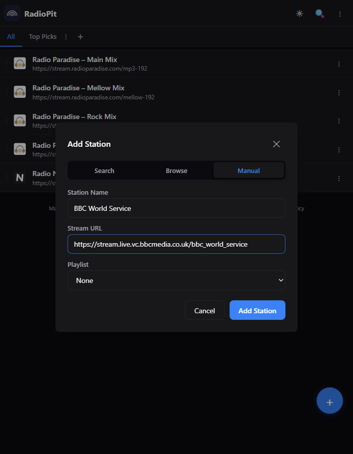Grab the drag handle of Mellow Mix row

coord(7,92)
